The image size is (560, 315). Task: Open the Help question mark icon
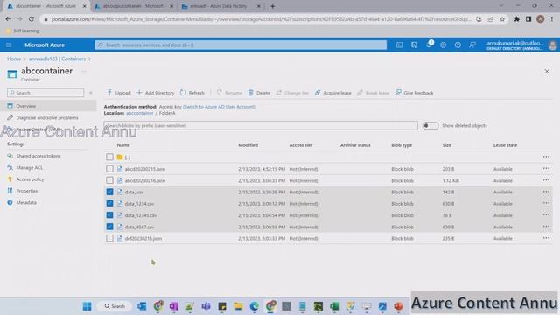[x=458, y=45]
